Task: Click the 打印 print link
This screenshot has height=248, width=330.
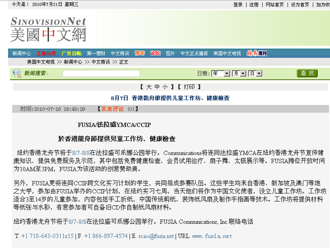Action: click(189, 87)
